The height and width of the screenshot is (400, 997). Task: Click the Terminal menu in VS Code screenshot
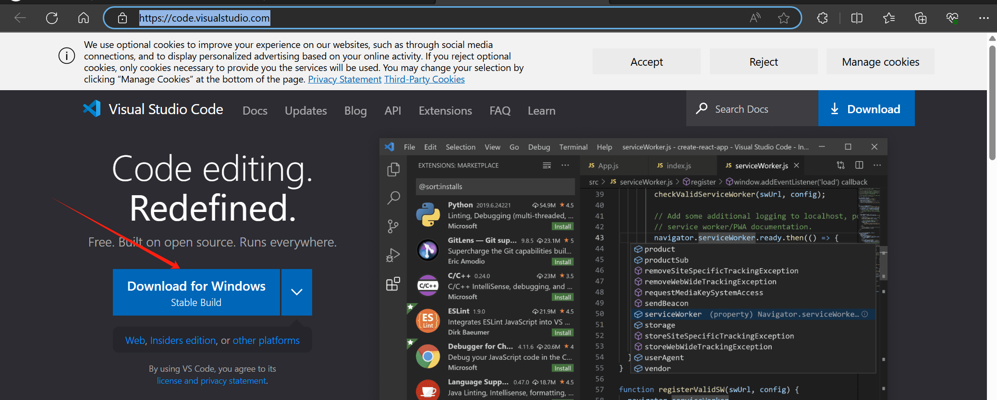(x=573, y=147)
